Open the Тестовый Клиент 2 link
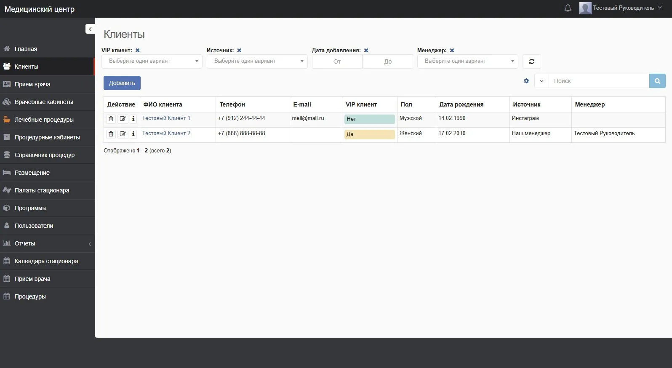Screen dimensions: 672x368 click(166, 133)
